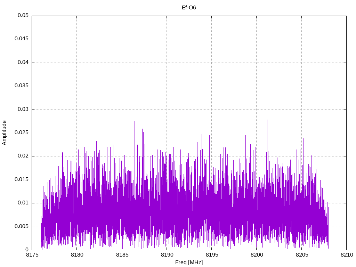Click the 8185 x-axis tick label
This screenshot has height=267, width=356.
click(x=122, y=255)
